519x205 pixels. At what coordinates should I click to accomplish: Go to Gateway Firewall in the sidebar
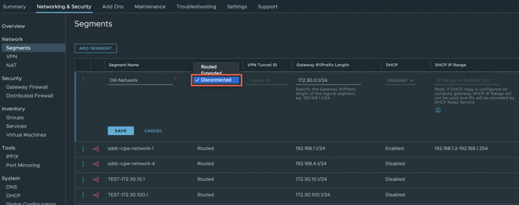tap(26, 87)
